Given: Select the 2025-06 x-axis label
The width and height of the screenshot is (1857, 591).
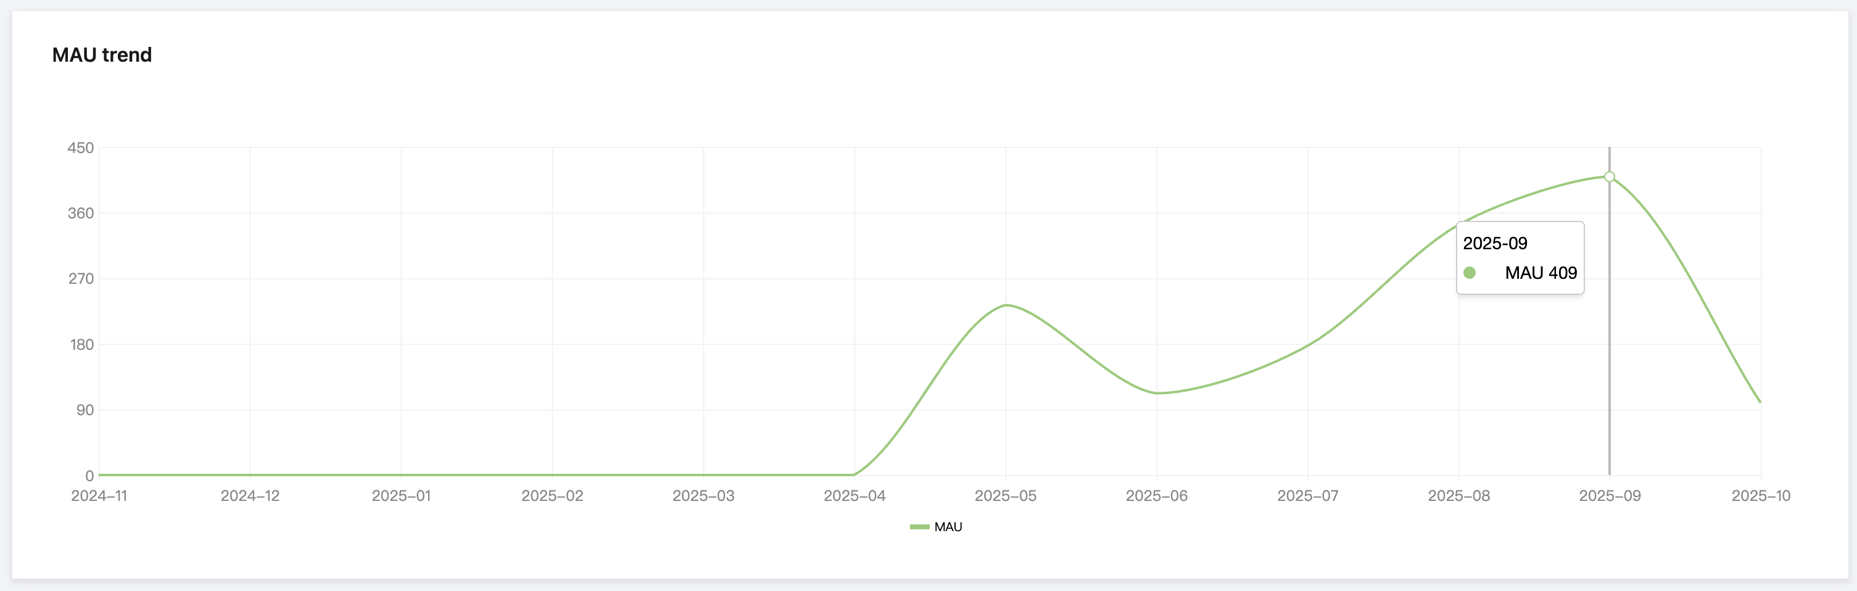Looking at the screenshot, I should point(1156,496).
